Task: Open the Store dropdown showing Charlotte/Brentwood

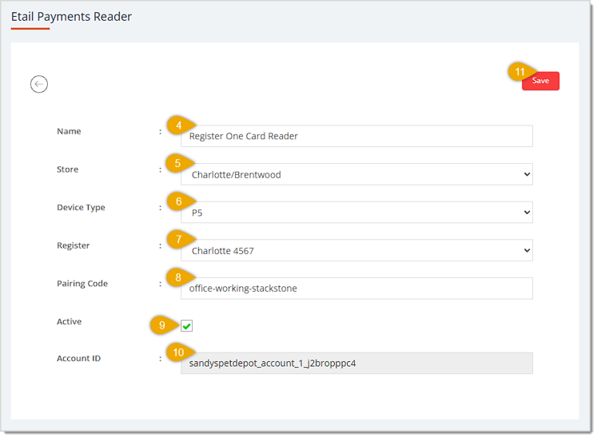Action: pos(356,174)
